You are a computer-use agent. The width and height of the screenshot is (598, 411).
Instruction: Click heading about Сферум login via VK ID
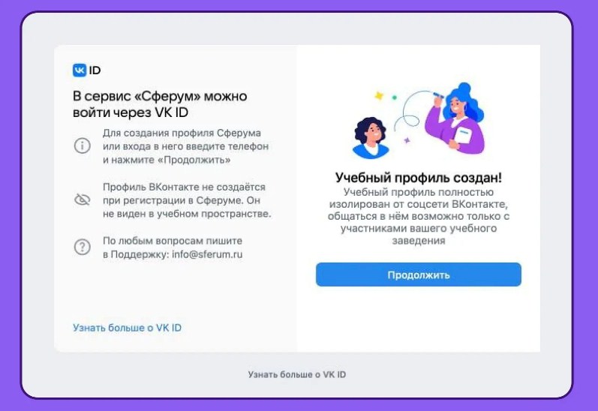tap(160, 104)
